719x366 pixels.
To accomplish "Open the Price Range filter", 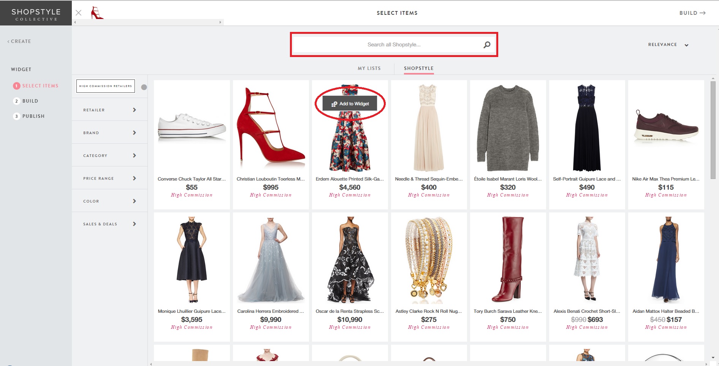I will (x=109, y=178).
